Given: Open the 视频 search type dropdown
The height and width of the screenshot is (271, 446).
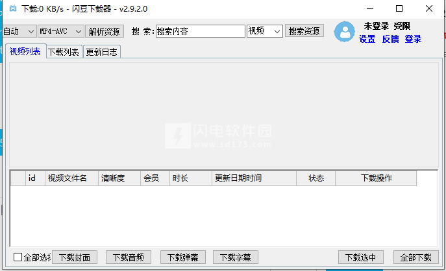Looking at the screenshot, I should coord(264,31).
